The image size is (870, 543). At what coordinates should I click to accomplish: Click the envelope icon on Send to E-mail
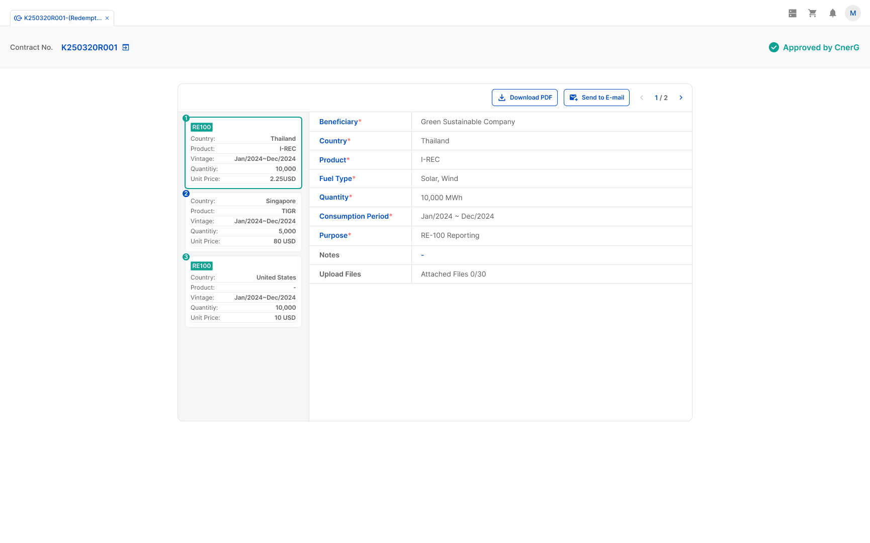coord(573,98)
